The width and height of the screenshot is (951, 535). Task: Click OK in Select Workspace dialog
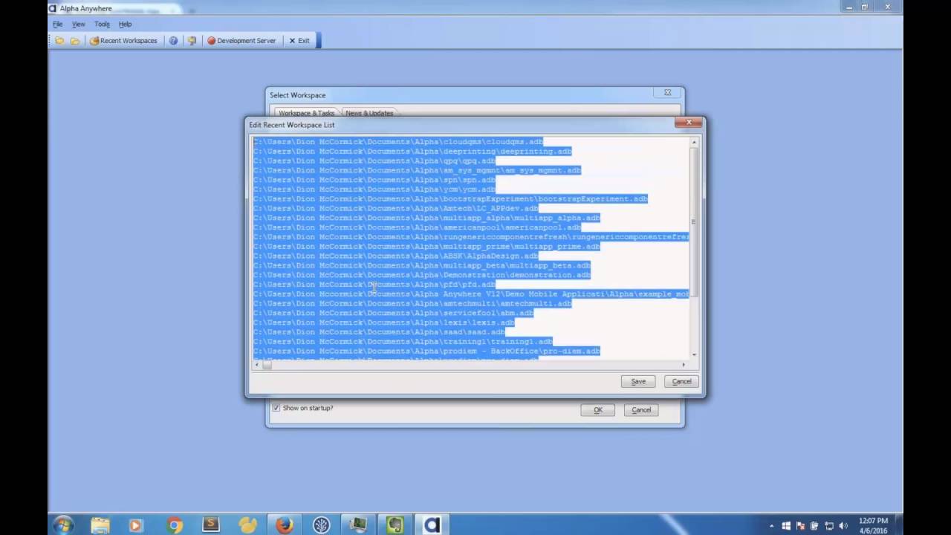pyautogui.click(x=597, y=409)
